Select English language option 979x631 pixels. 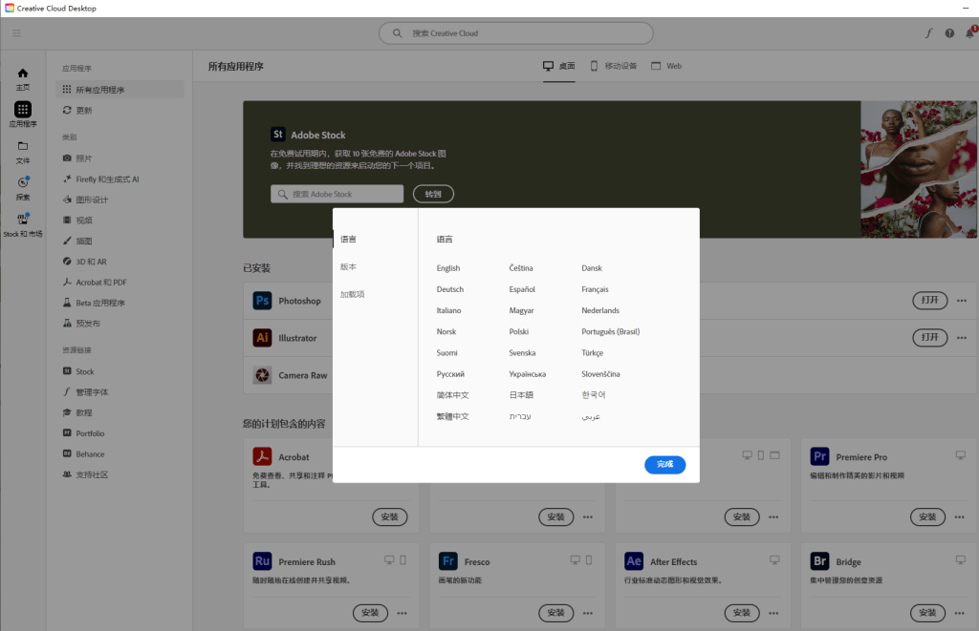tap(448, 268)
